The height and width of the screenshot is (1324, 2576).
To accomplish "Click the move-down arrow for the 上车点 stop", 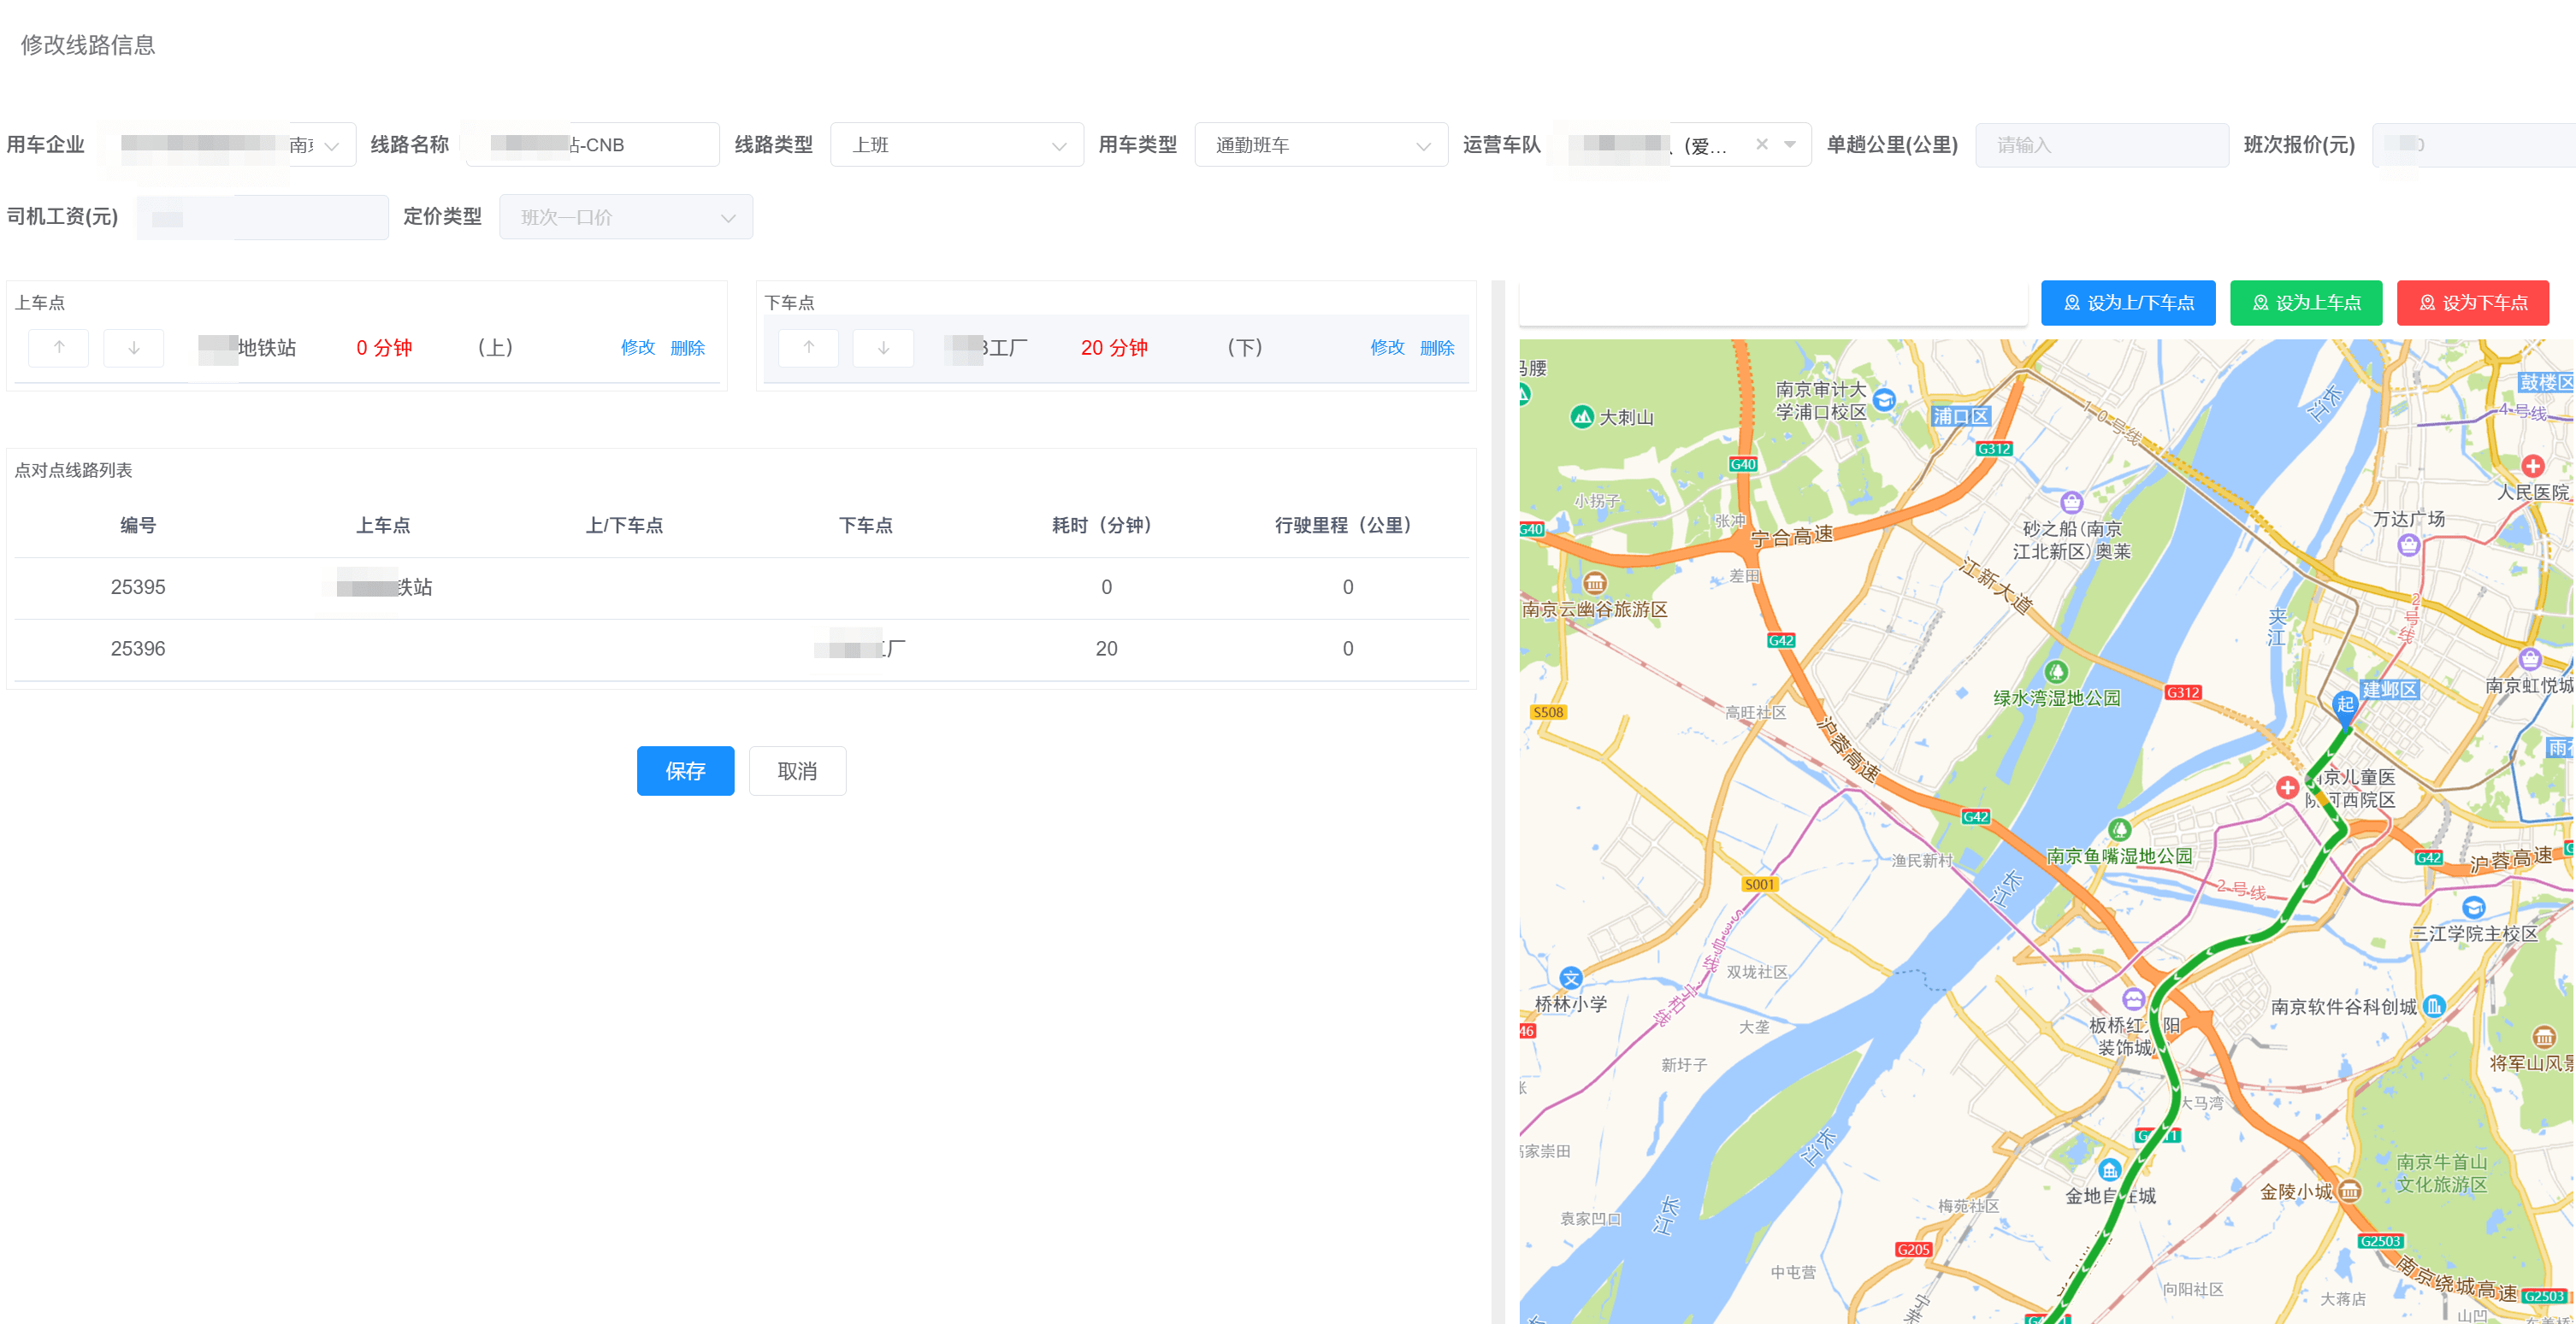I will 133,348.
